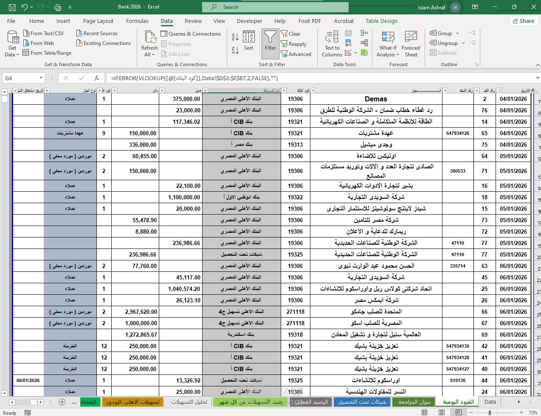This screenshot has height=416, width=541.
Task: Sort descending with the Z to A icon
Action: [x=235, y=50]
